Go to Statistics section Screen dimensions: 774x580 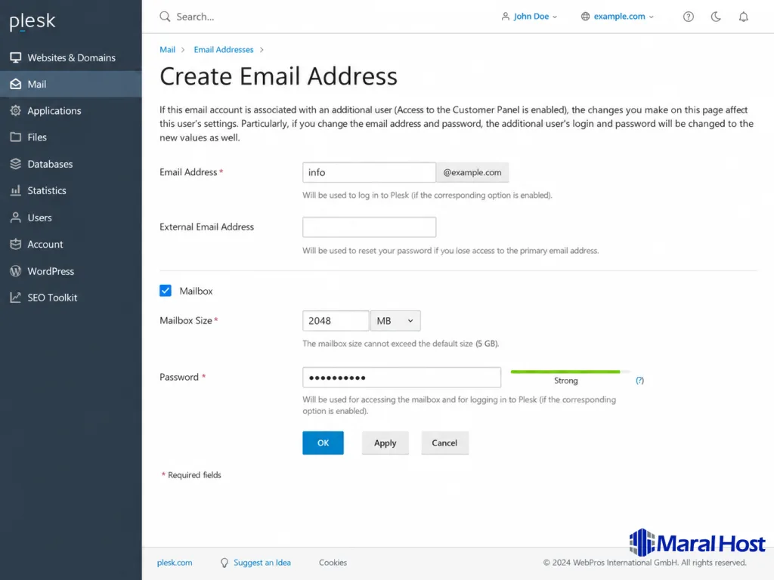[71, 190]
